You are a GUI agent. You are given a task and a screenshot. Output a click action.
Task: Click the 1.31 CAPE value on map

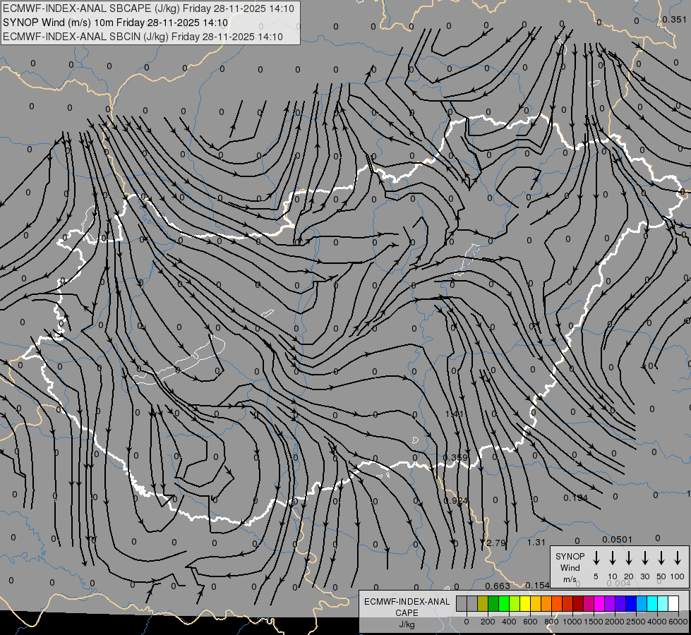point(536,543)
